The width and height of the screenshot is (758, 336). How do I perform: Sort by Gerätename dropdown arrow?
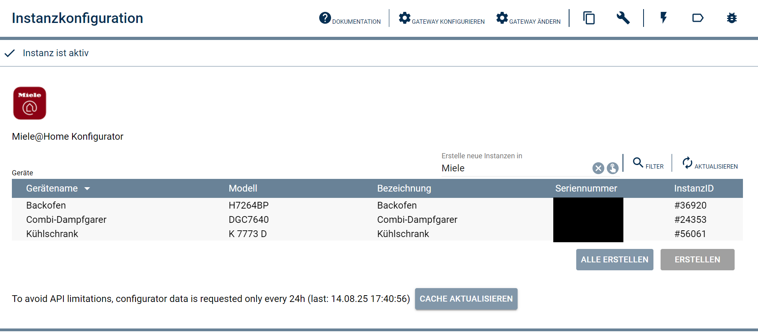pyautogui.click(x=87, y=189)
